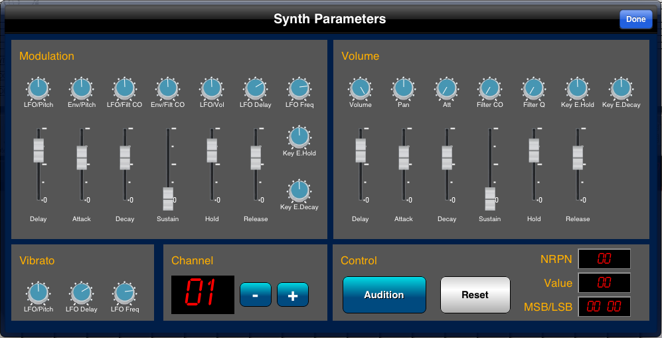Click the Volume panel Delay slider handle
Image resolution: width=662 pixels, height=338 pixels.
(361, 151)
